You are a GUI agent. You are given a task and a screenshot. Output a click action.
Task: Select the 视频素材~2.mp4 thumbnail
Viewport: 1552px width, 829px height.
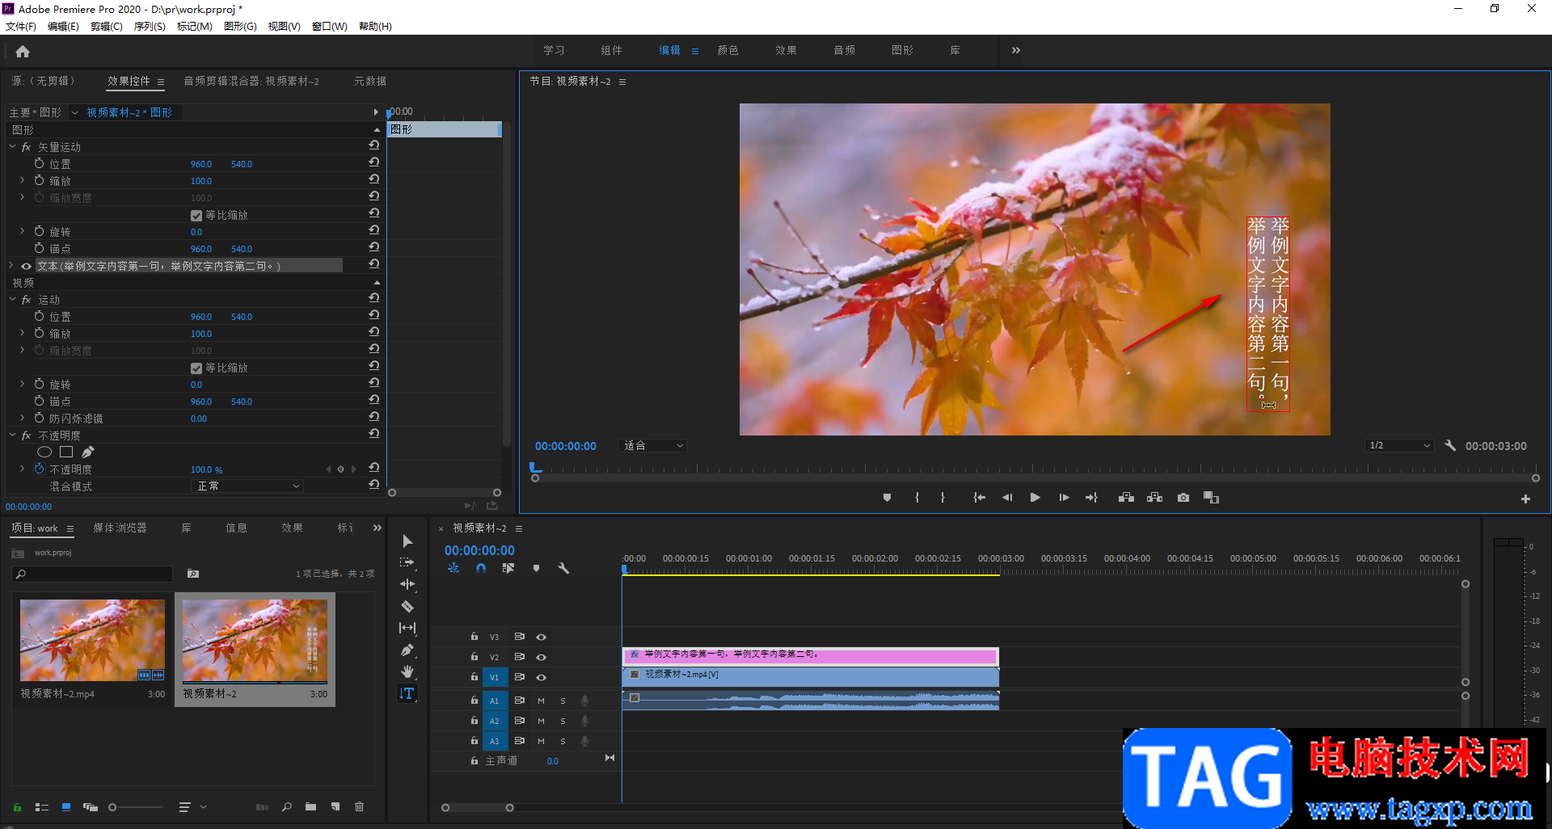click(x=92, y=640)
